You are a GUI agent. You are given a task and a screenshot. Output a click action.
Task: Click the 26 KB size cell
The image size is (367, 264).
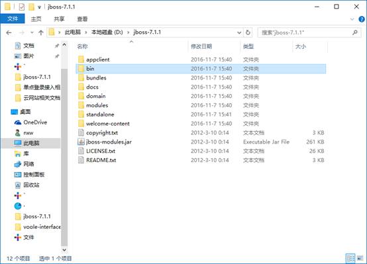pyautogui.click(x=317, y=151)
